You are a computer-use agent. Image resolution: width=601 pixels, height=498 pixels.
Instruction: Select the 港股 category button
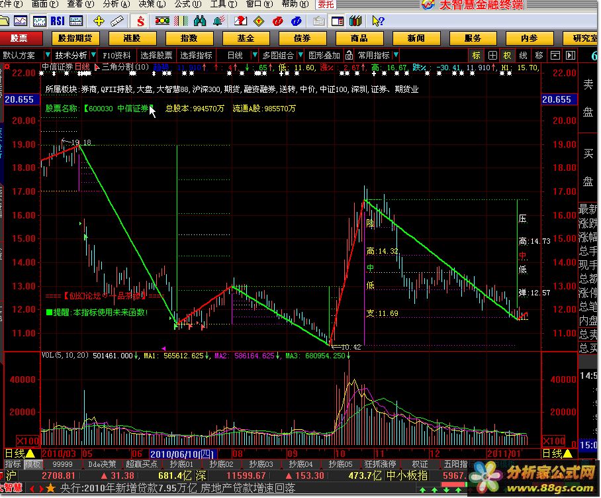click(132, 38)
